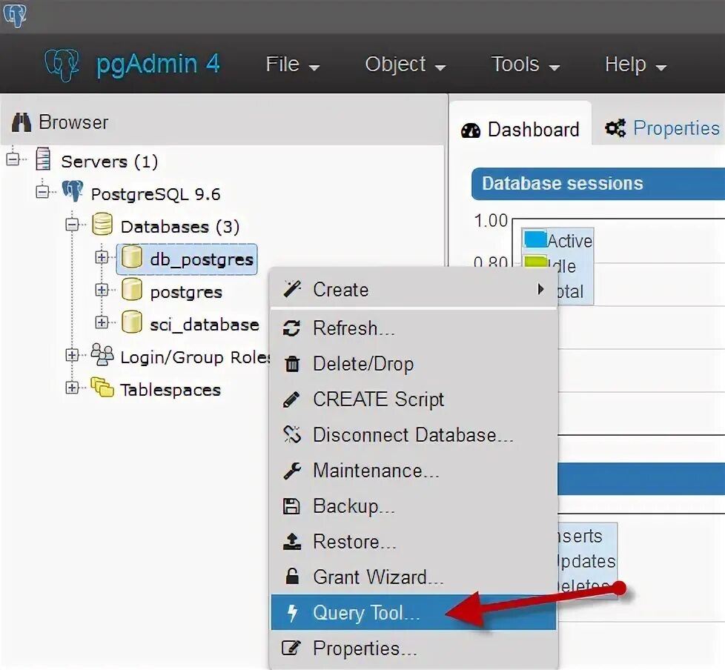Viewport: 725px width, 670px height.
Task: Click the Create magic wand icon
Action: 292,289
